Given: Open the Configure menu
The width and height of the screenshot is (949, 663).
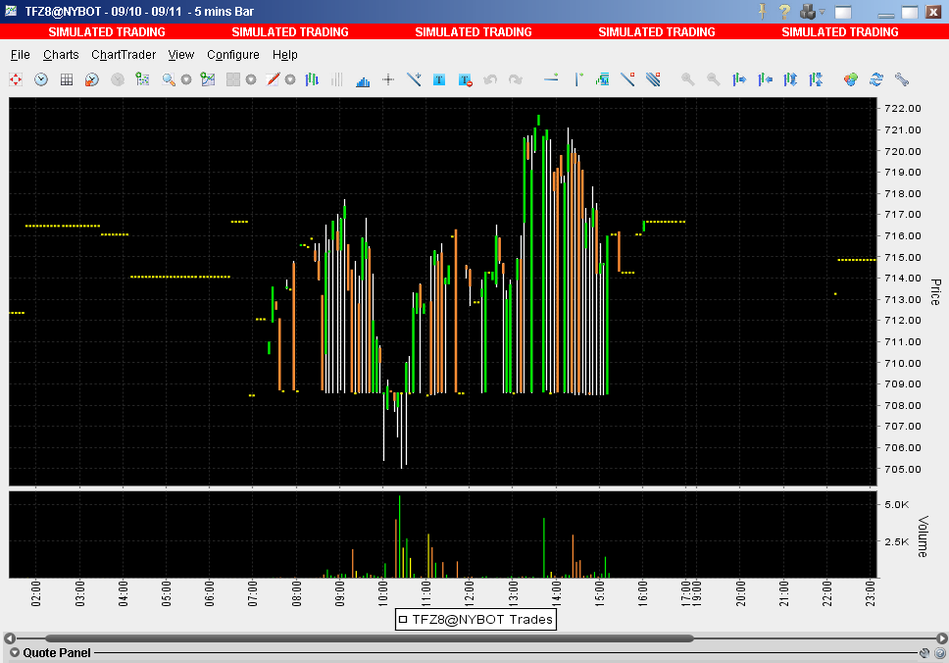Looking at the screenshot, I should (233, 55).
